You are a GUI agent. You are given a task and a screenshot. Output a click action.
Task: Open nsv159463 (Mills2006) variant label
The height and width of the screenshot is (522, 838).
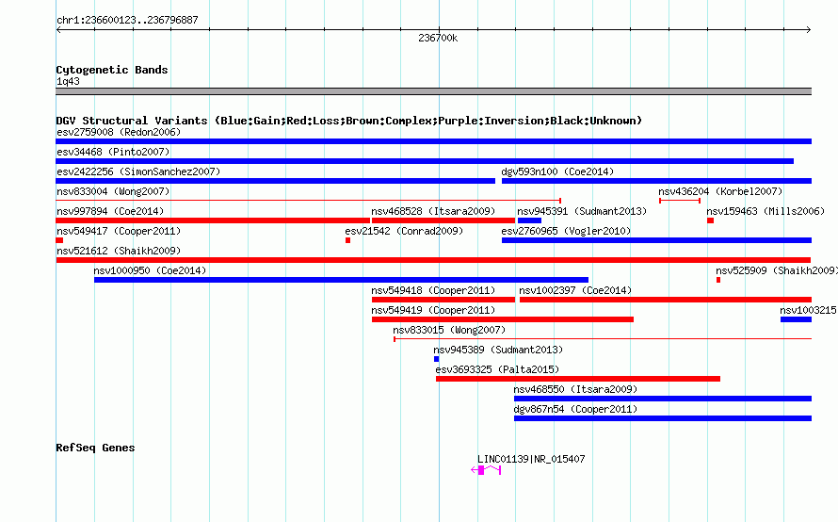pos(765,211)
